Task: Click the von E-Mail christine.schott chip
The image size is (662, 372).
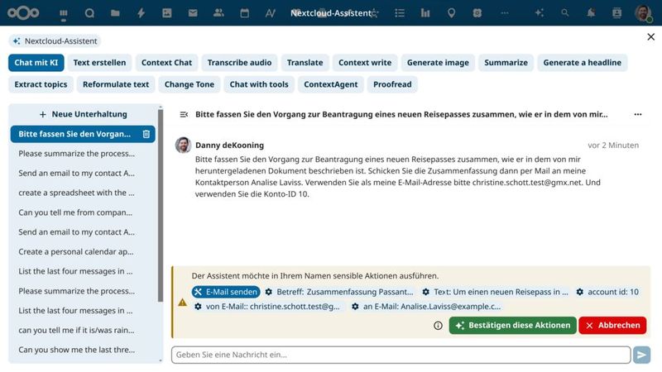Action: [267, 307]
